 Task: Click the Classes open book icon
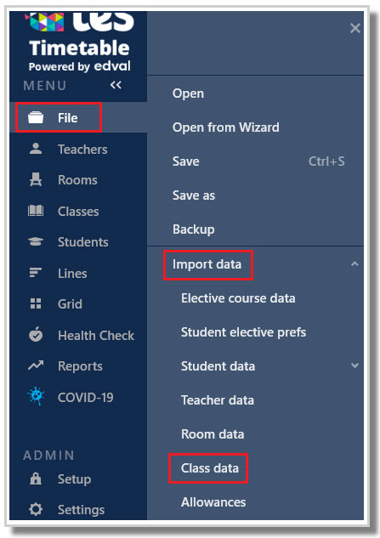[x=36, y=211]
